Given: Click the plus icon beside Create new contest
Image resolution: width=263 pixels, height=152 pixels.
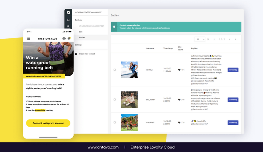Looking at the screenshot, I should 76,54.
